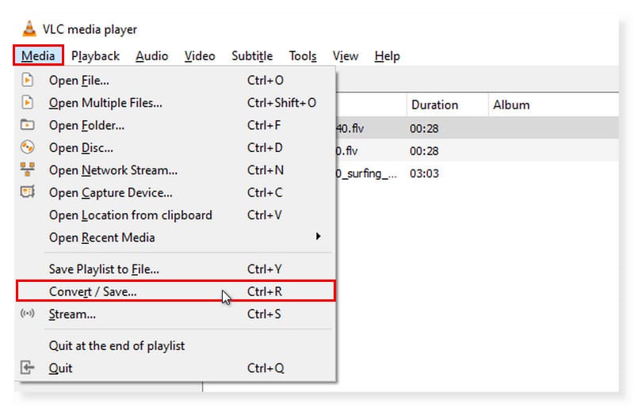This screenshot has width=634, height=407.
Task: Click the Open Multiple Files icon
Action: coord(28,102)
